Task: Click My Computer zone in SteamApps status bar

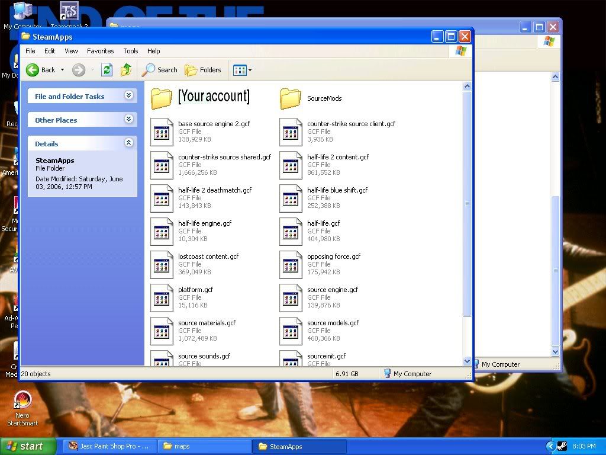Action: [x=408, y=374]
